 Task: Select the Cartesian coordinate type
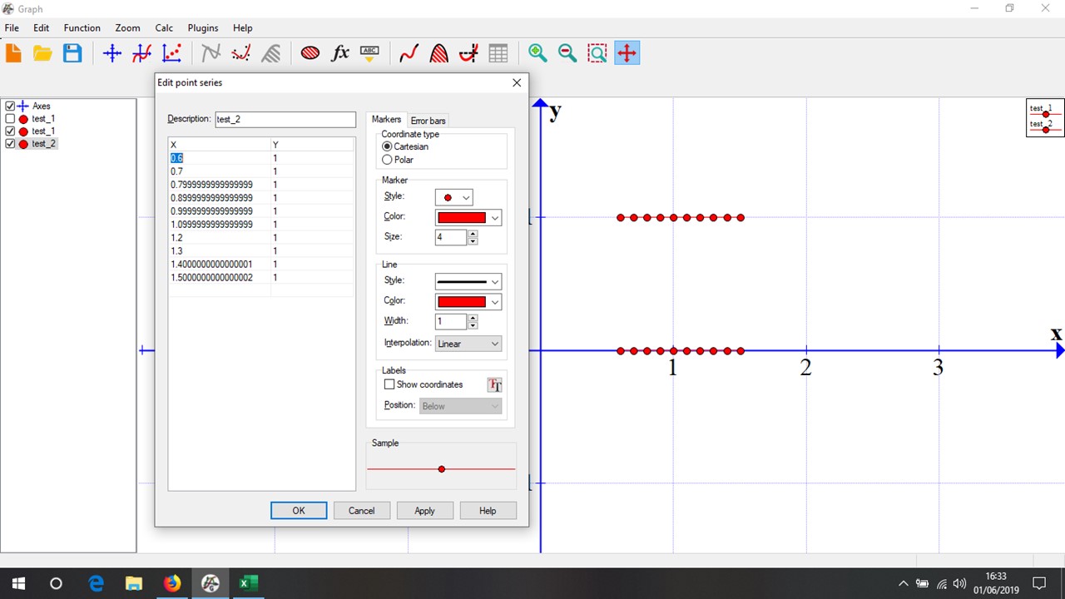387,146
